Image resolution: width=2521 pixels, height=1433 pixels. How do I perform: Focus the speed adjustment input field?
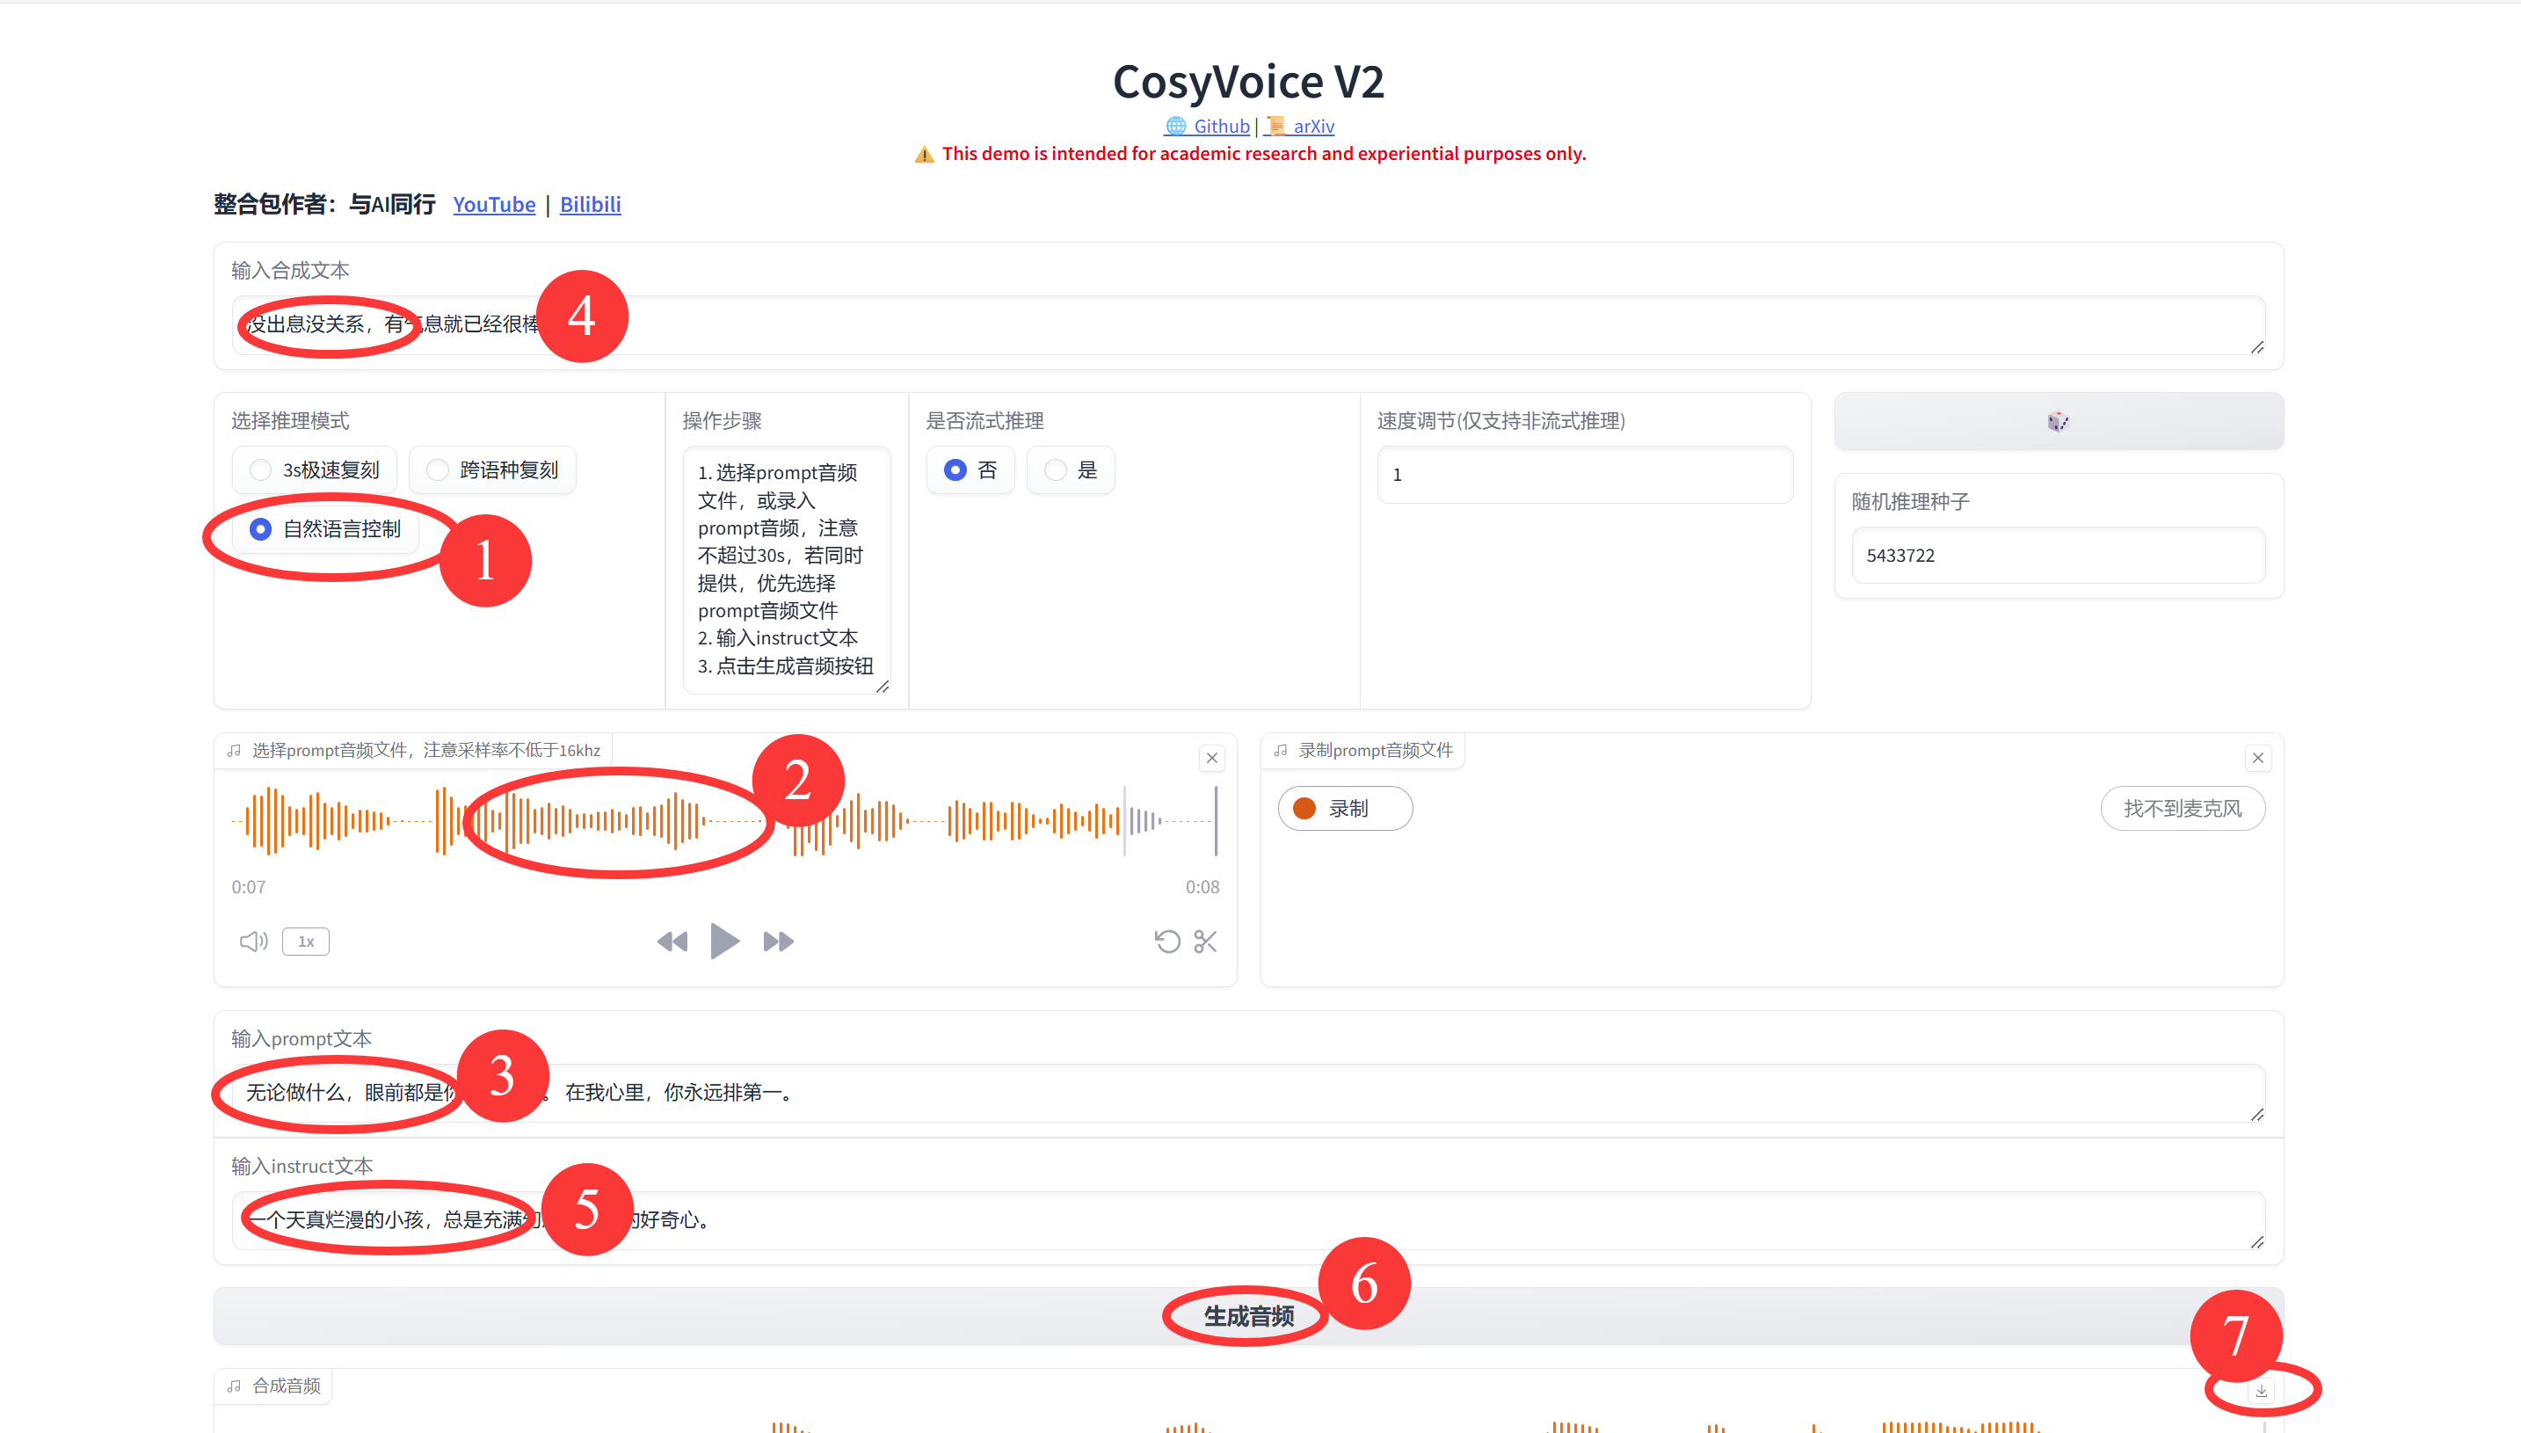1585,475
